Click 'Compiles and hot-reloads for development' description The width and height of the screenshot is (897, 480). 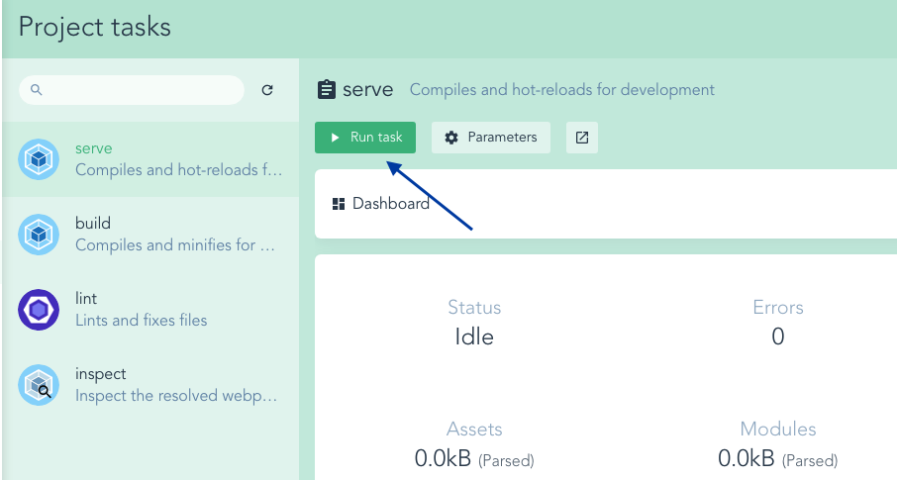561,90
